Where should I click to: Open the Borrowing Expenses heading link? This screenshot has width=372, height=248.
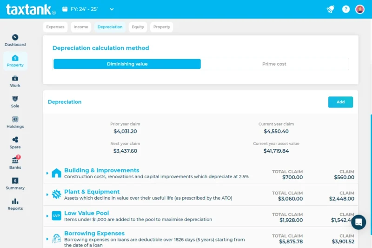[x=94, y=234]
